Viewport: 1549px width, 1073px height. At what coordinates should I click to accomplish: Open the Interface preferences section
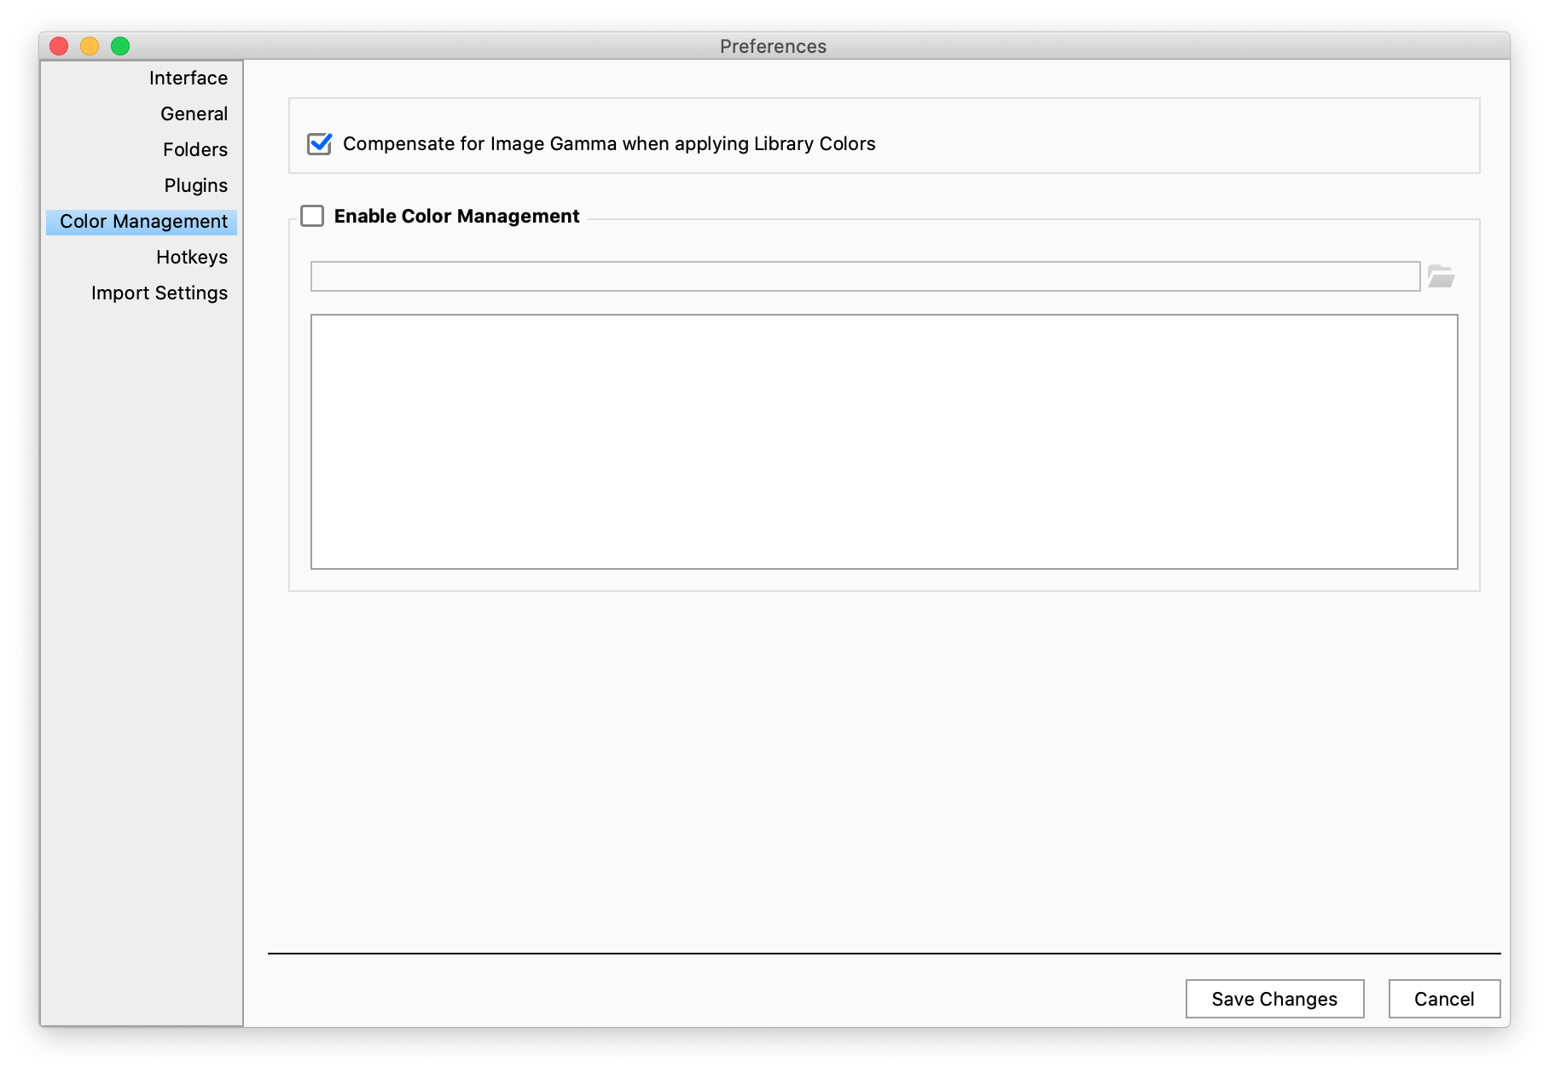[x=187, y=78]
